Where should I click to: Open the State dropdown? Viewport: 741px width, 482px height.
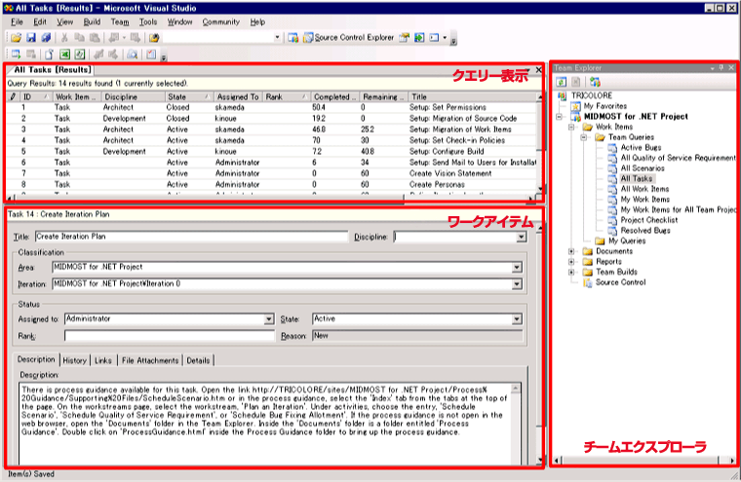pyautogui.click(x=517, y=319)
